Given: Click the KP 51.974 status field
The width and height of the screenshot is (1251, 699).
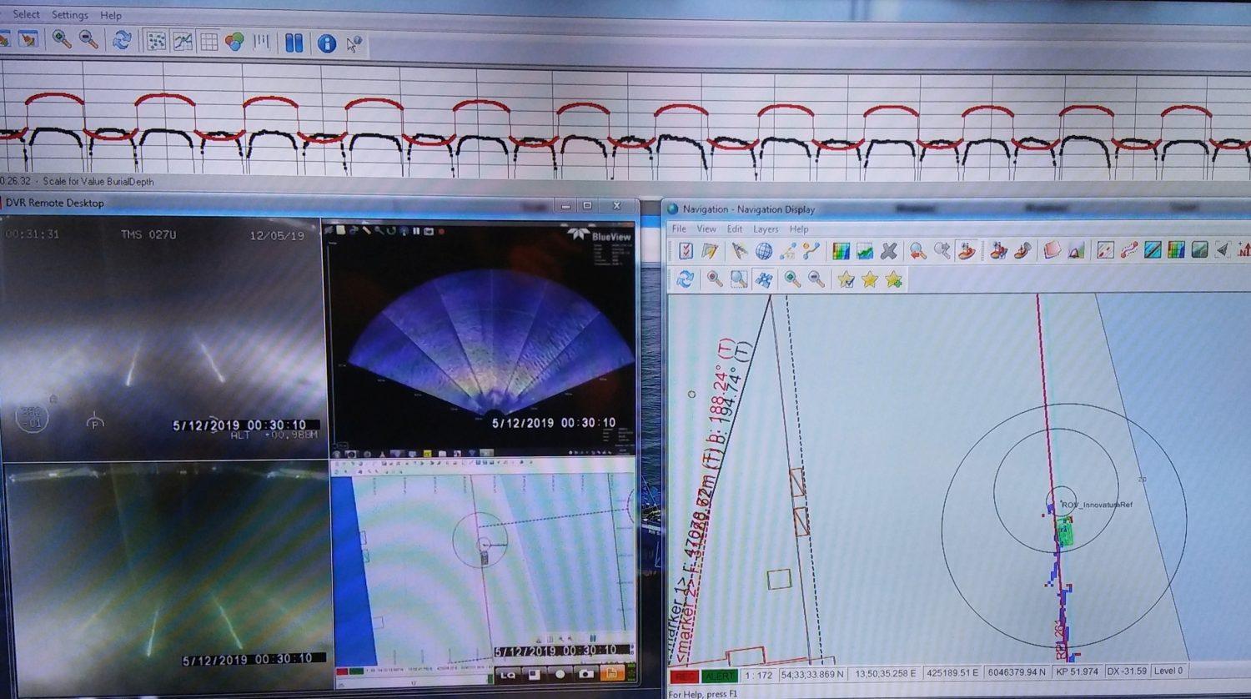Looking at the screenshot, I should [1077, 671].
